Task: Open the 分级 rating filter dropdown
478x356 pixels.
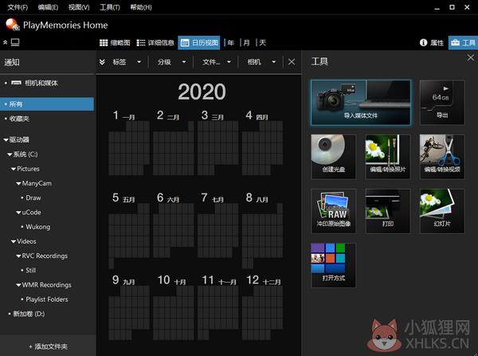Action: (x=171, y=62)
